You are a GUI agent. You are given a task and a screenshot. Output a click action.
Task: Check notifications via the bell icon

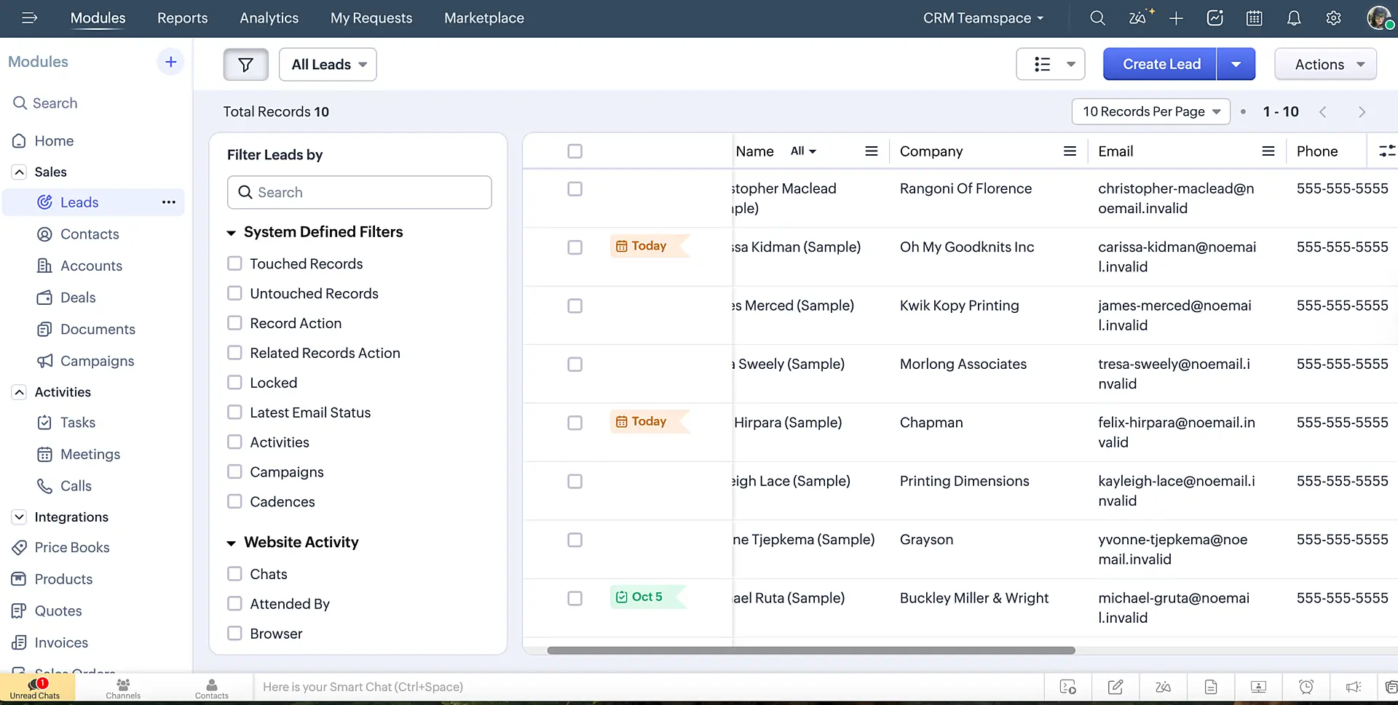tap(1294, 18)
